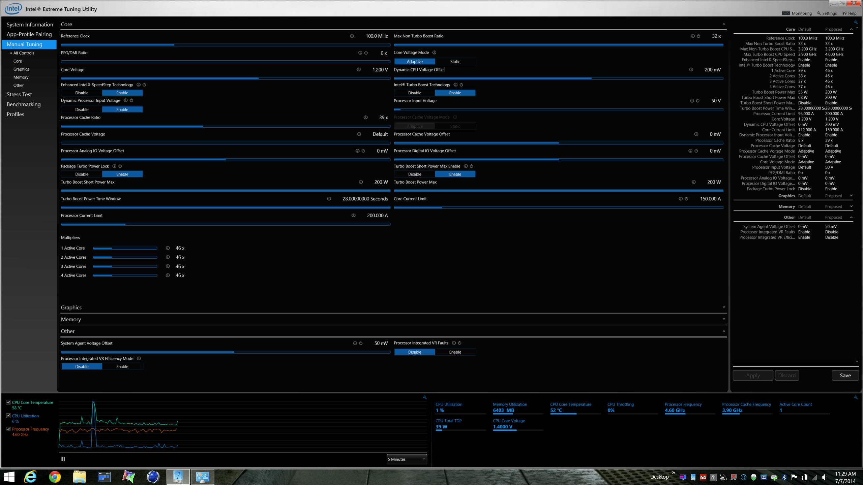Click the wrench icon above the monitoring graph
Image resolution: width=863 pixels, height=485 pixels.
point(425,397)
